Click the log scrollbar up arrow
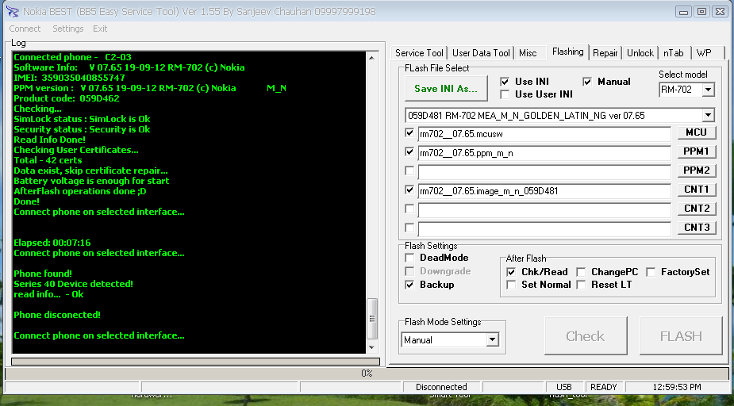The width and height of the screenshot is (734, 406). click(x=372, y=57)
